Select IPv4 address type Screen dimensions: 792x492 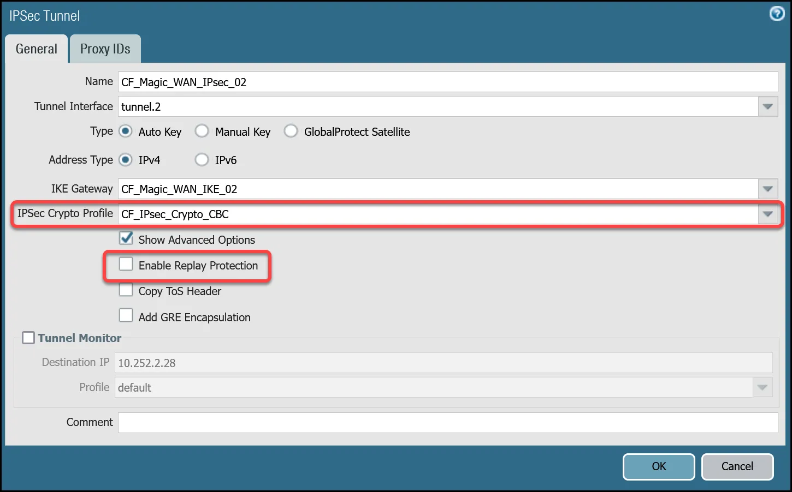pyautogui.click(x=126, y=160)
